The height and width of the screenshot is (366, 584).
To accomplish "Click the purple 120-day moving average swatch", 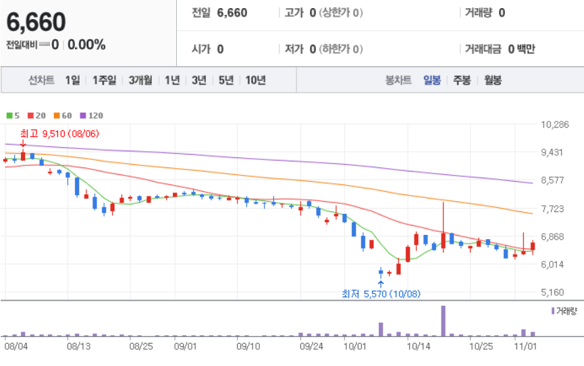I will tap(83, 115).
